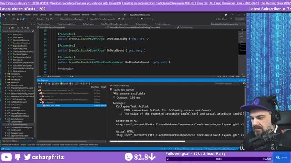Open the Output tab at the bottom
Viewport: 291px width, 163px height.
coord(23,145)
